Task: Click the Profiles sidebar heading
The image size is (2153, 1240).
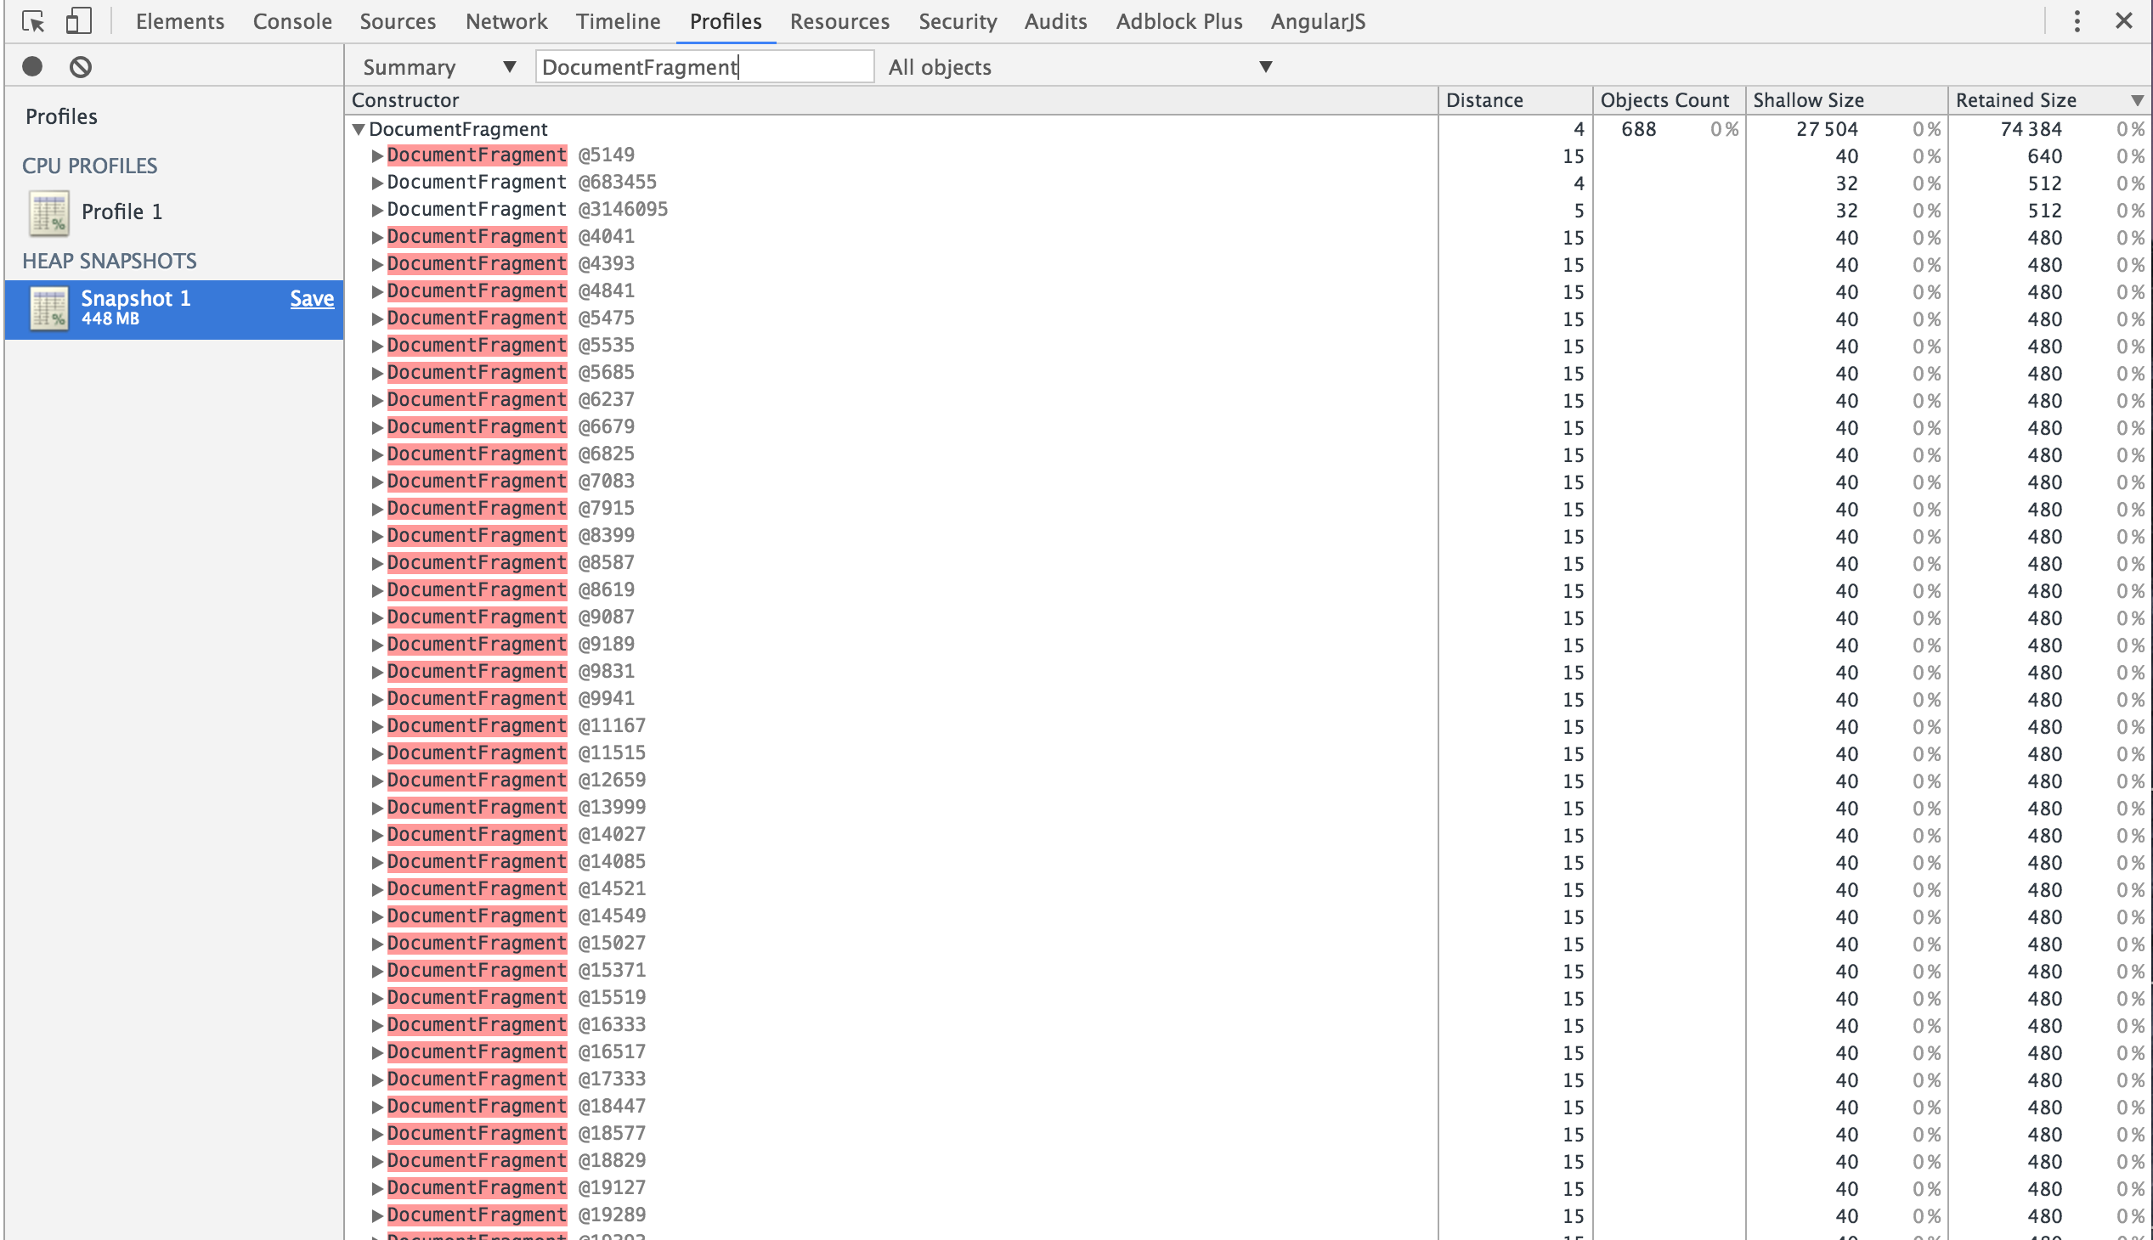Action: 61,116
